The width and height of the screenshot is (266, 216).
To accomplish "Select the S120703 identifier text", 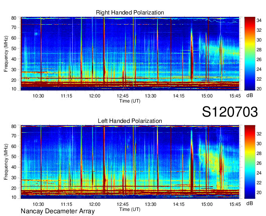I will point(230,112).
